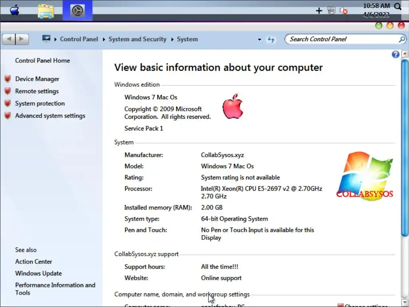Click System rating is not available
The height and width of the screenshot is (307, 409).
[x=240, y=177]
